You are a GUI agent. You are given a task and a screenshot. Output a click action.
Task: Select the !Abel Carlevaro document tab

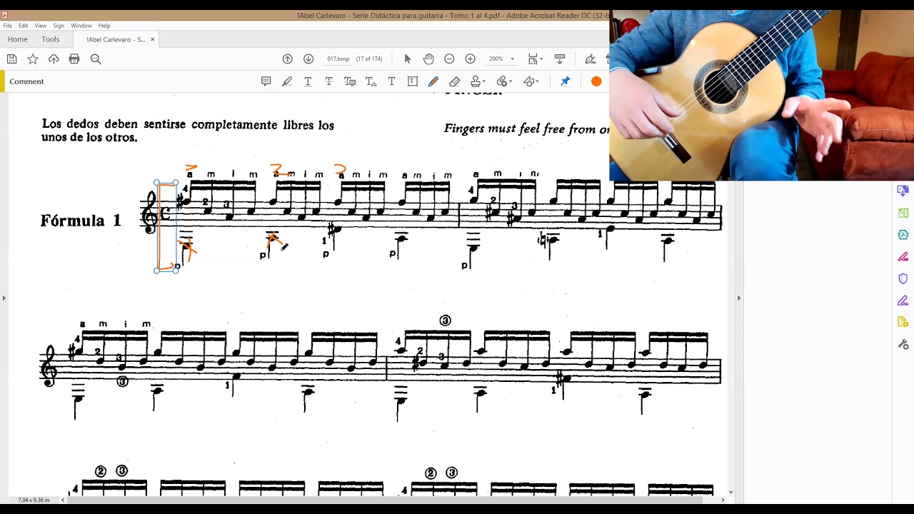tap(116, 39)
